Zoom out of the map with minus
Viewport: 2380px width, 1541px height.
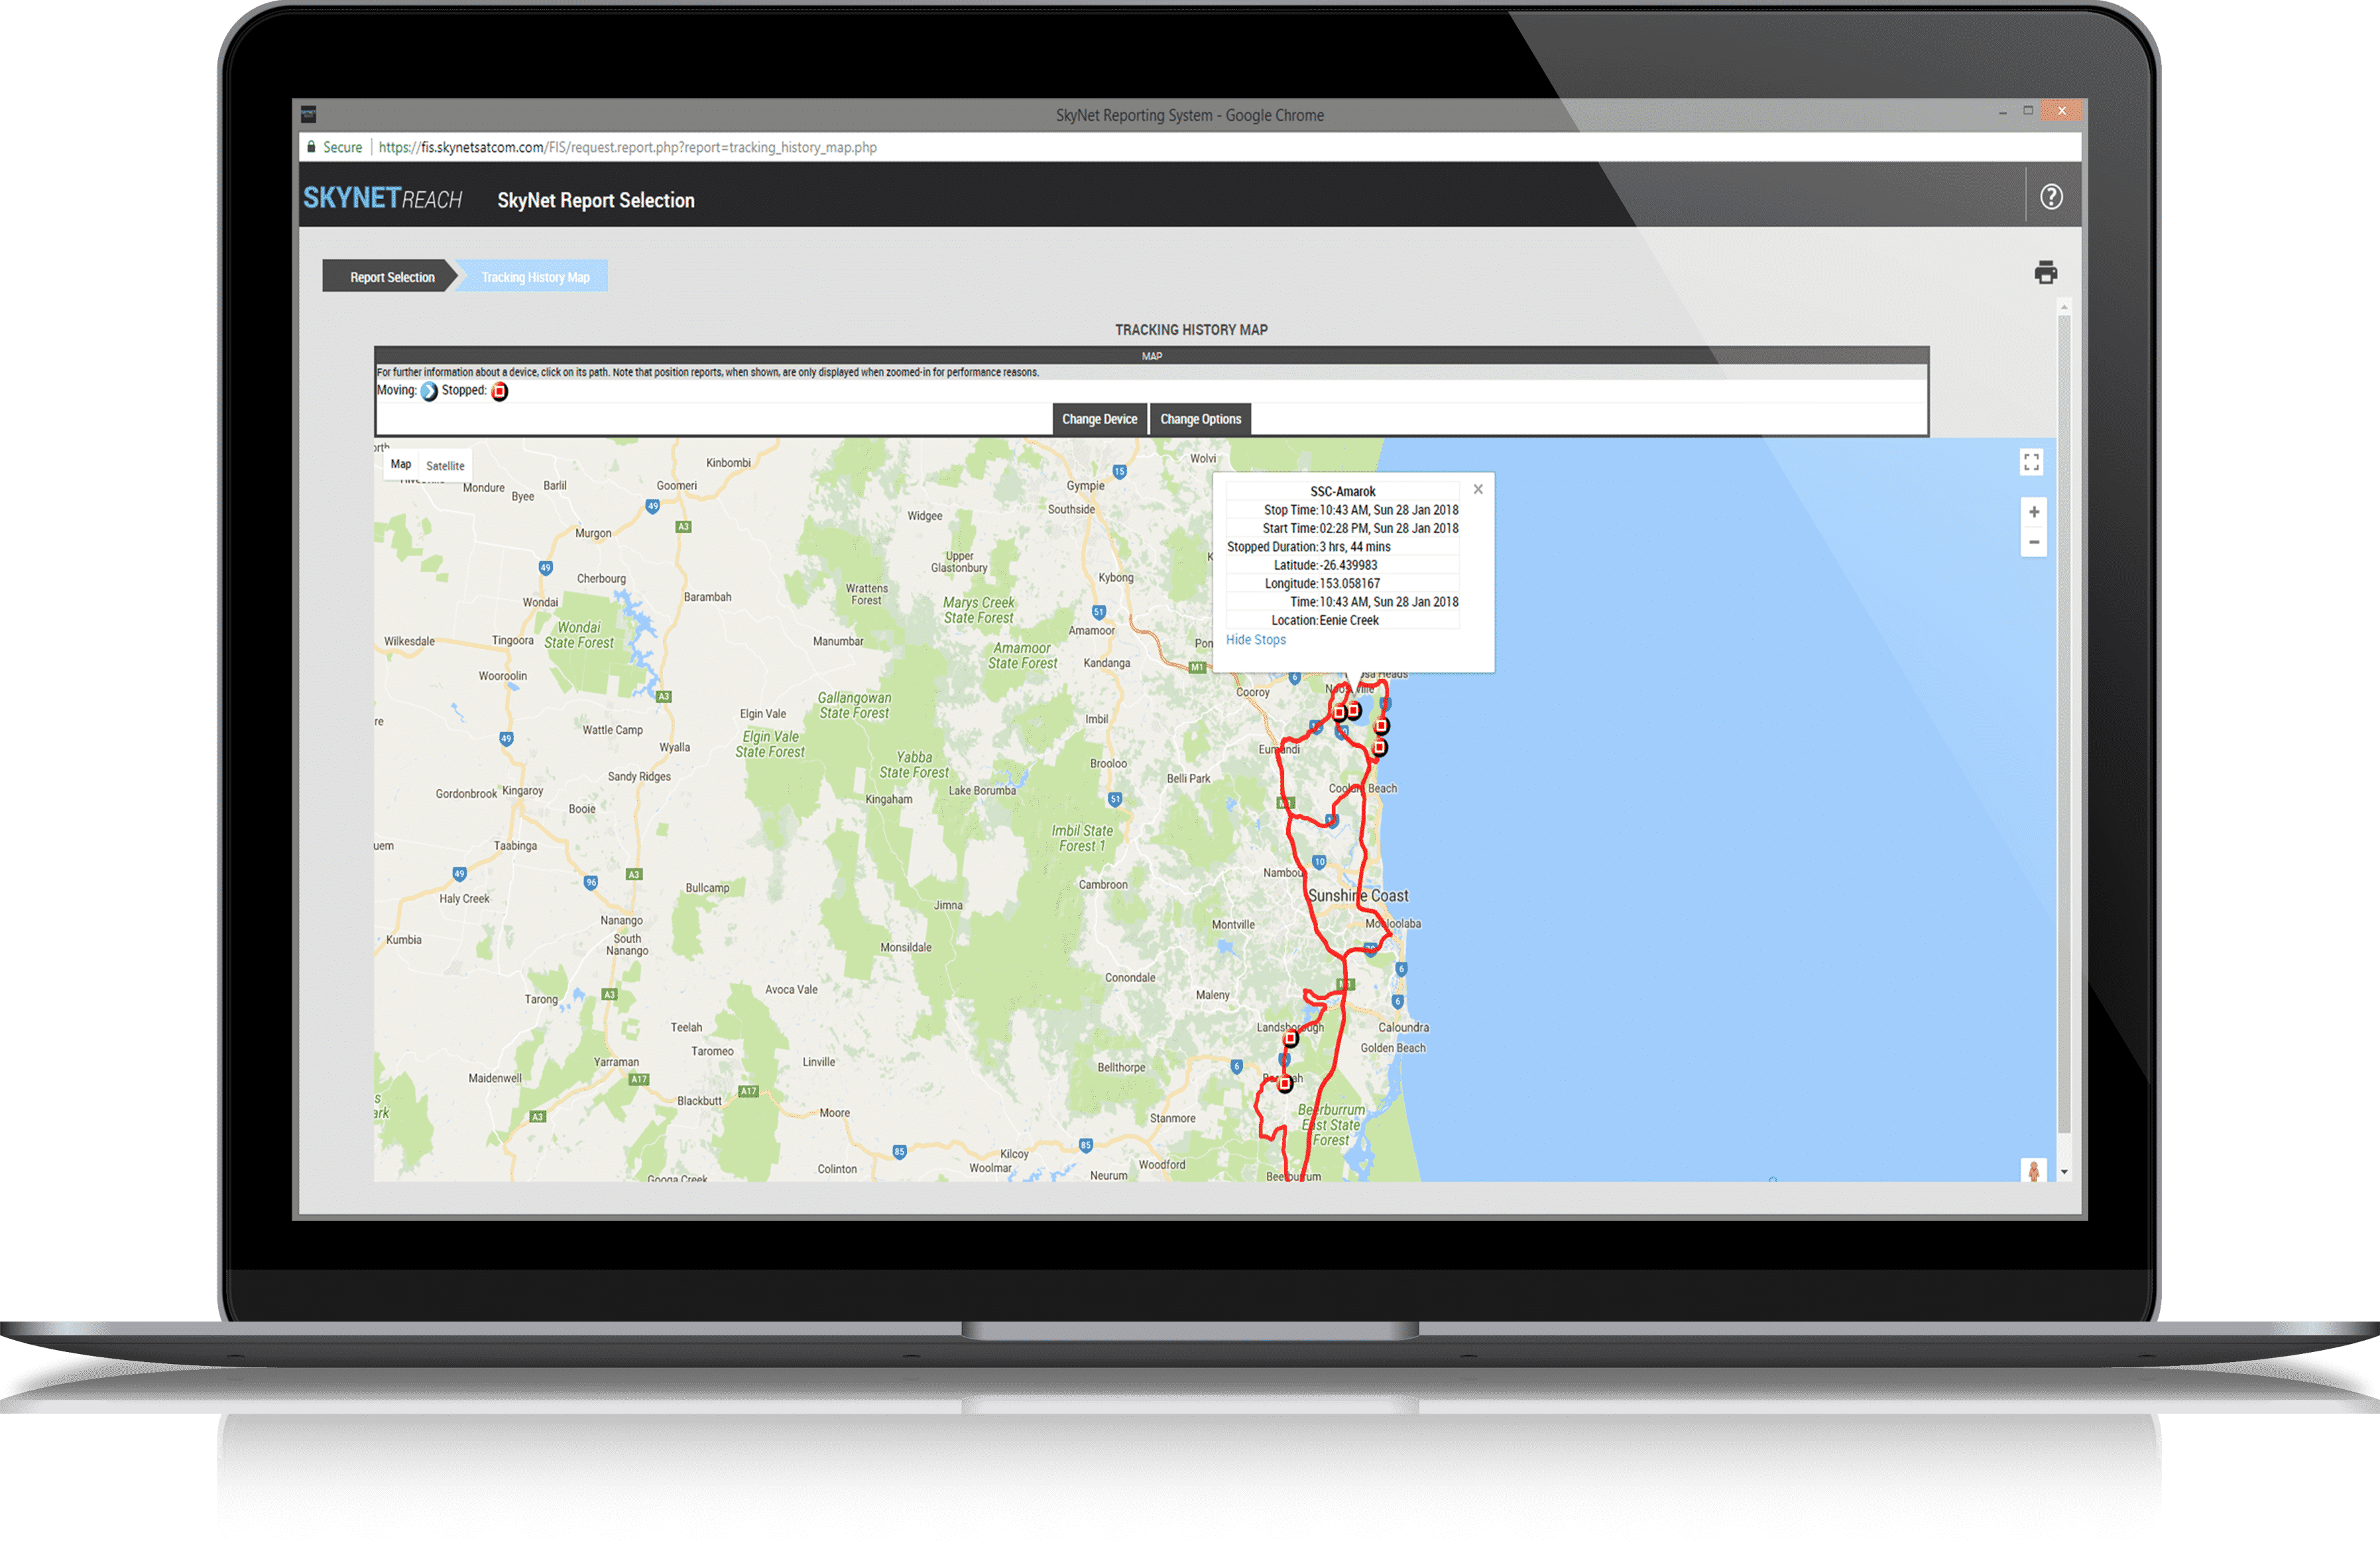click(2034, 542)
